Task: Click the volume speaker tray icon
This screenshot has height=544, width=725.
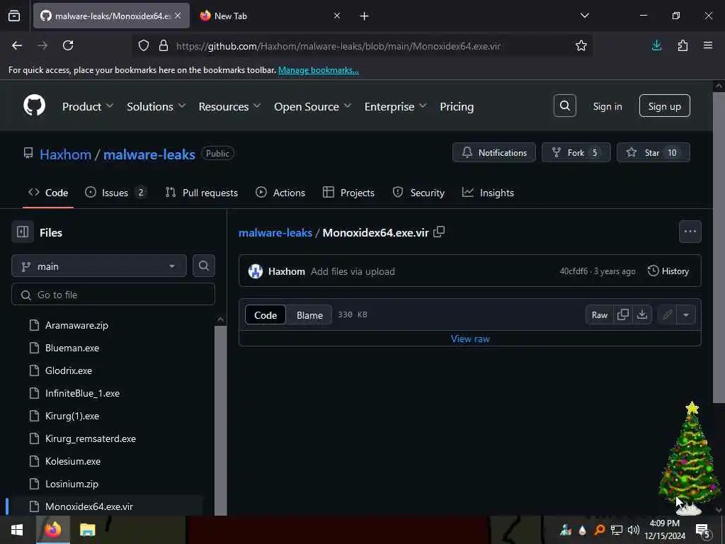Action: point(634,530)
